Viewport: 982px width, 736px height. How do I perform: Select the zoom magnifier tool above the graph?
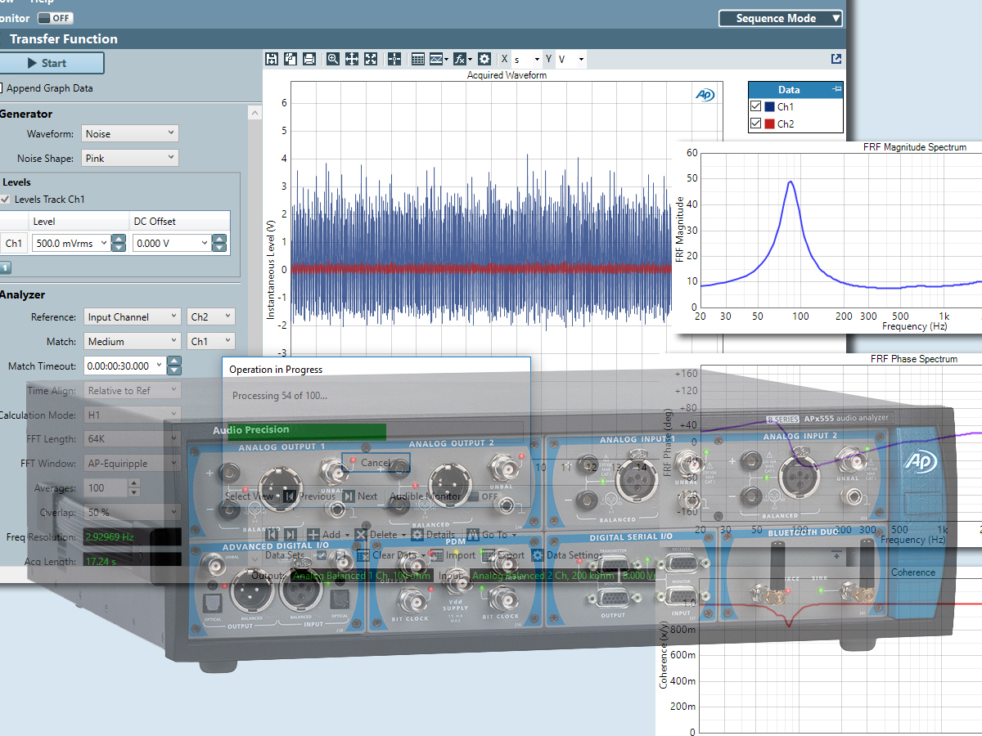pyautogui.click(x=332, y=59)
